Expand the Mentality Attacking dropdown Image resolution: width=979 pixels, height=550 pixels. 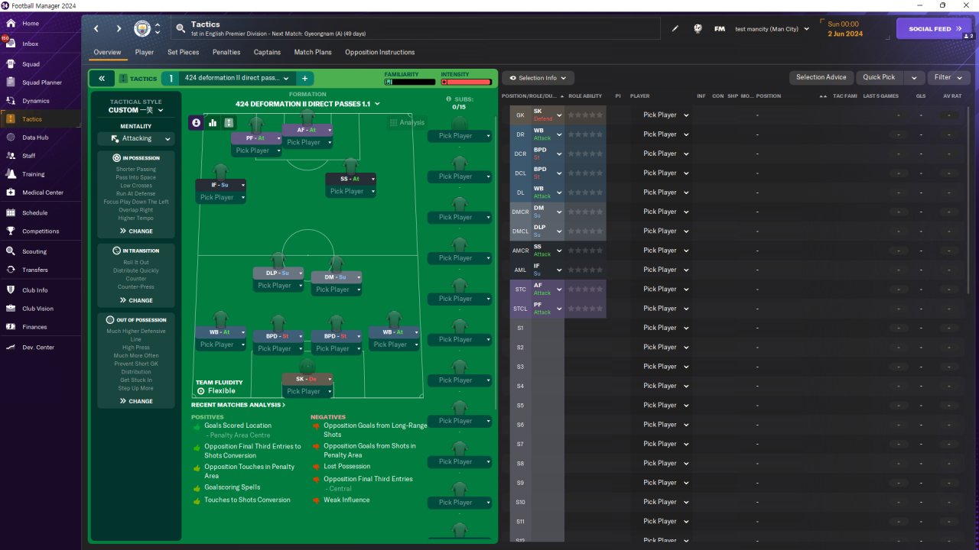pos(136,139)
